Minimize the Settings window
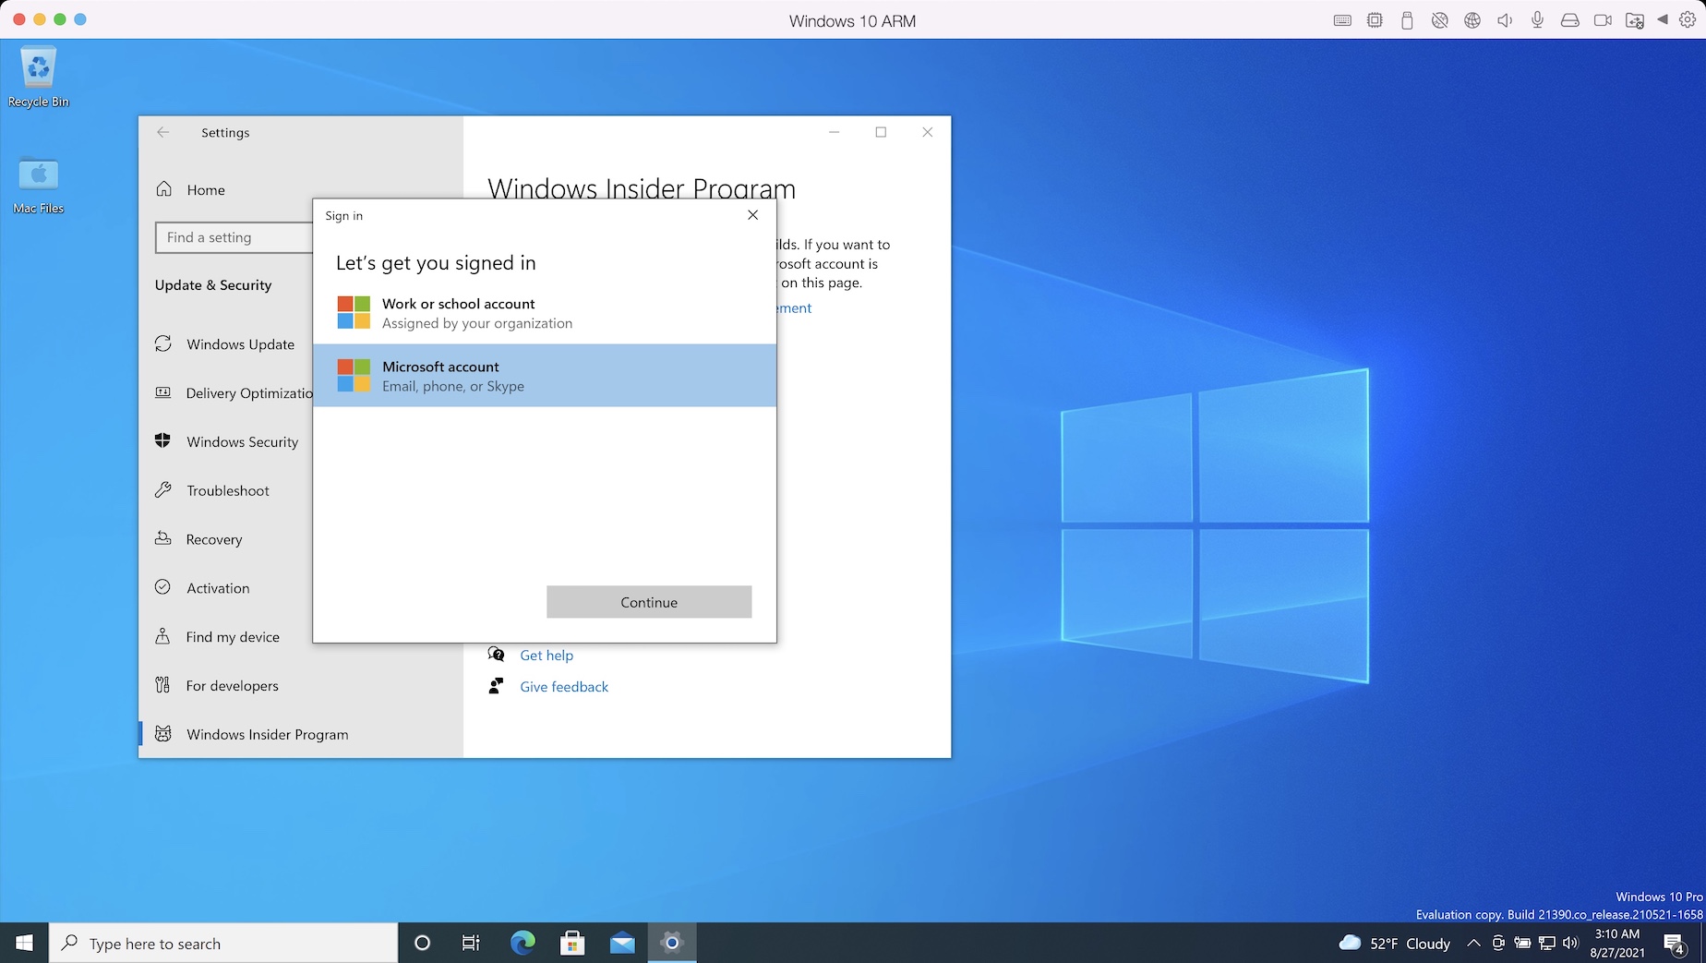Viewport: 1706px width, 963px height. coord(834,132)
